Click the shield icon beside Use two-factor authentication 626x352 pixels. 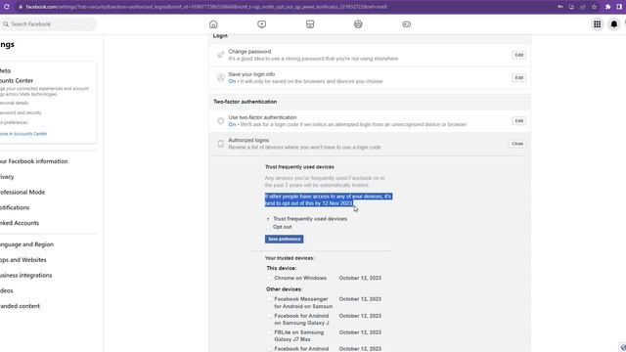pos(220,120)
